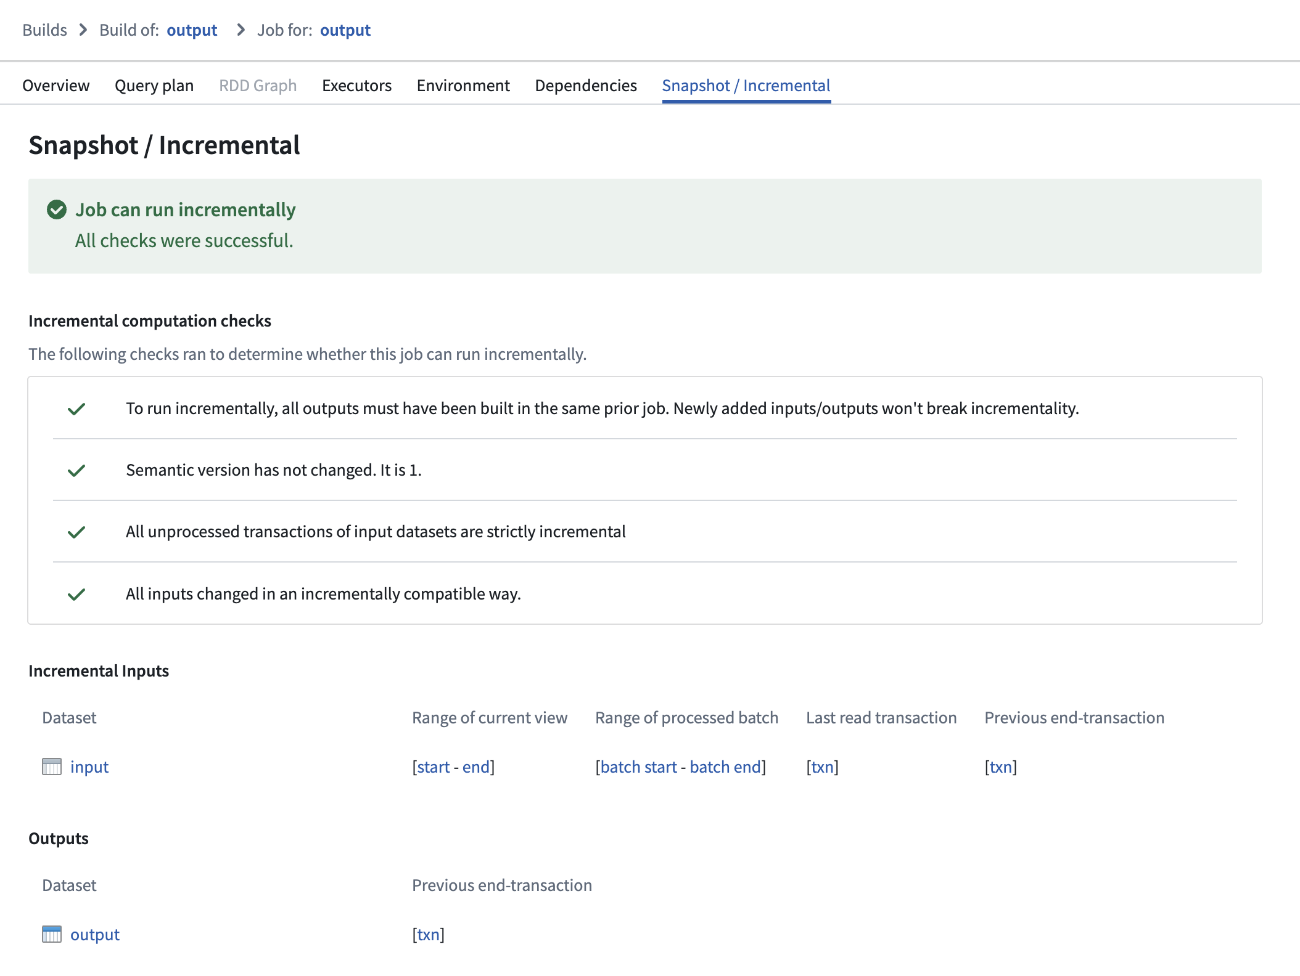
Task: Open the input dataset link
Action: [x=89, y=767]
